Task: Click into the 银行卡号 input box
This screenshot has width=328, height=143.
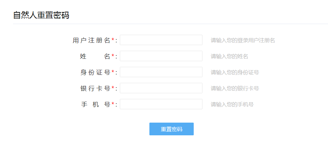Action: click(161, 88)
